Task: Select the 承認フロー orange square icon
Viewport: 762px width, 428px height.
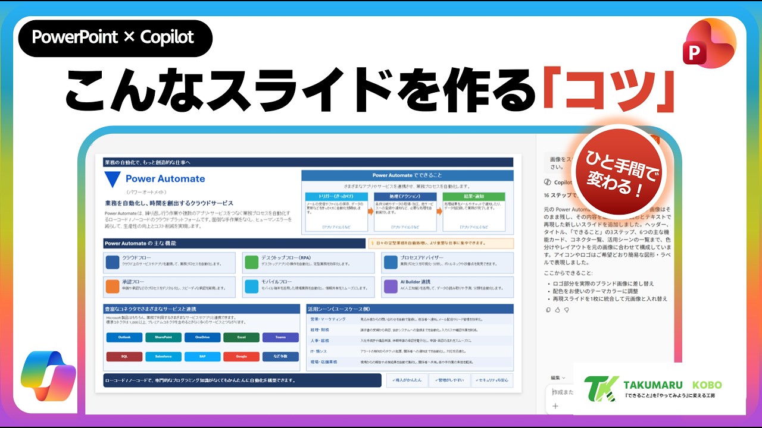Action: coord(113,287)
